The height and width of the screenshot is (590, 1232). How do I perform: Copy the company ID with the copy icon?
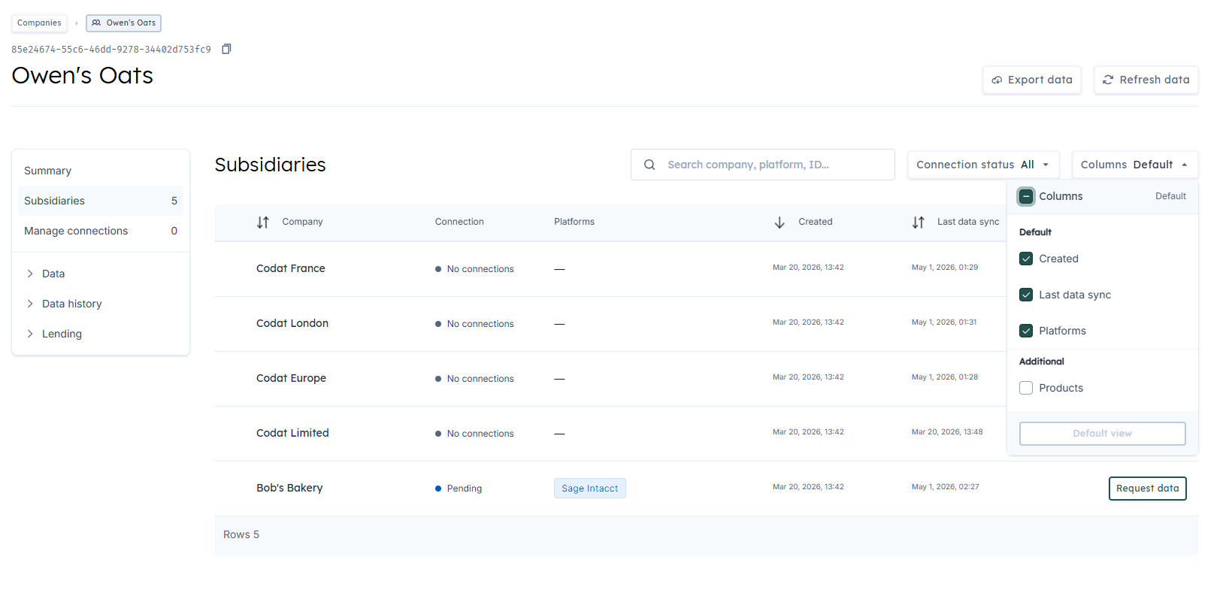226,49
